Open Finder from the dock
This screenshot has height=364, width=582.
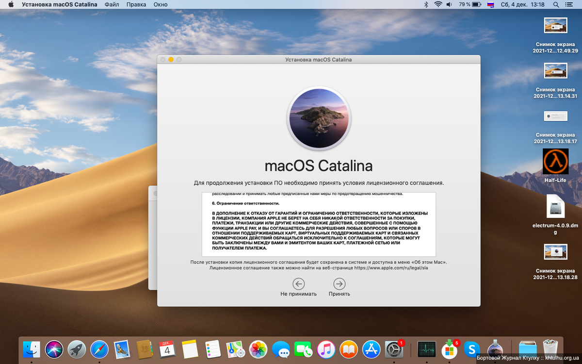point(32,349)
